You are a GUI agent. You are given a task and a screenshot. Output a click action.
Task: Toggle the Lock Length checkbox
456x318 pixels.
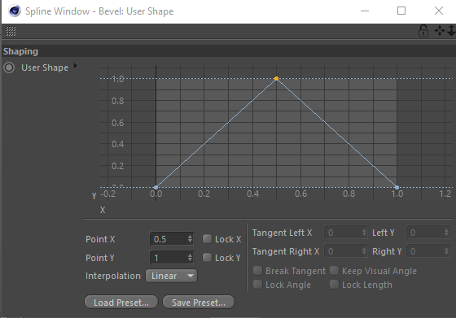(334, 285)
